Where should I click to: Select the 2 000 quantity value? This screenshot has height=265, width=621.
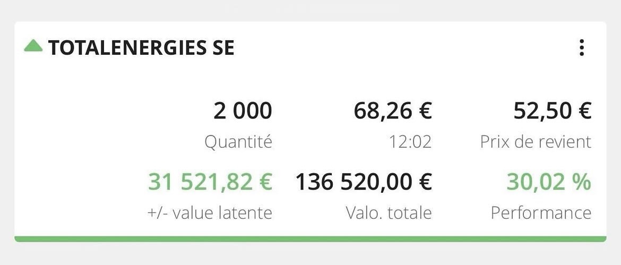coord(243,112)
